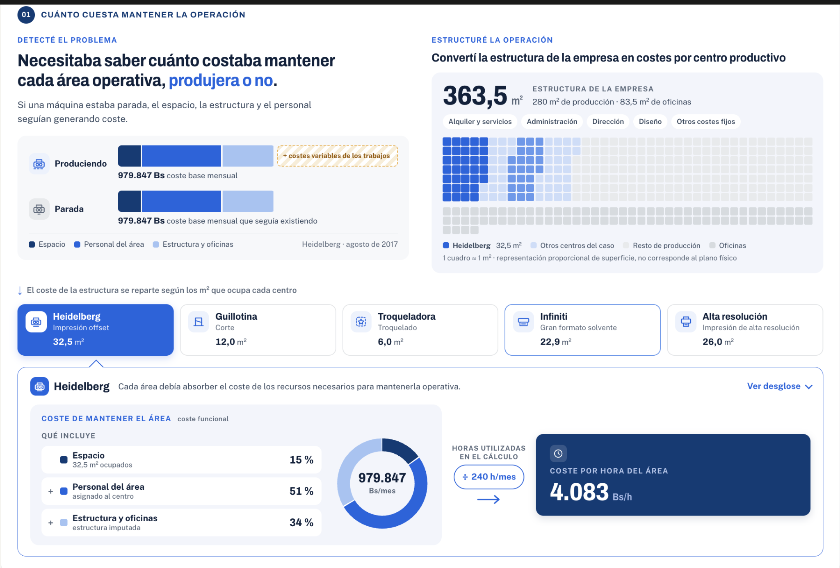Viewport: 840px width, 568px height.
Task: Toggle the Otros costes fijos chip
Action: click(x=705, y=122)
